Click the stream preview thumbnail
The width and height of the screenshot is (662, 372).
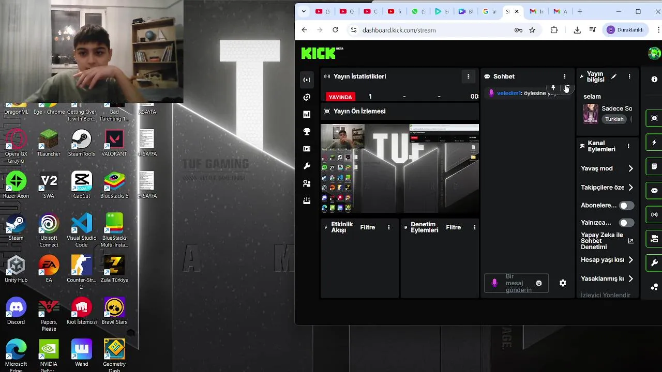[400, 168]
